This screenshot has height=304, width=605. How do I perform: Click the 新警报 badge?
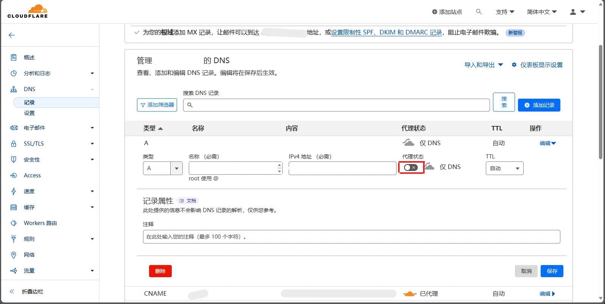pos(515,33)
